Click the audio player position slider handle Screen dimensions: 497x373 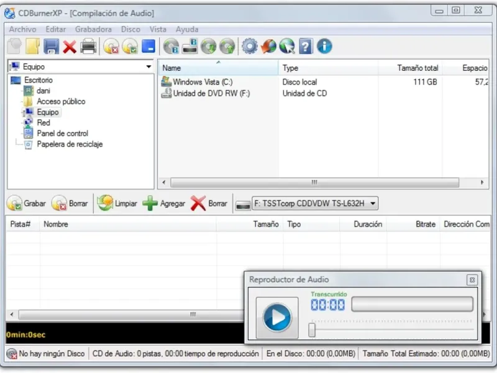312,330
